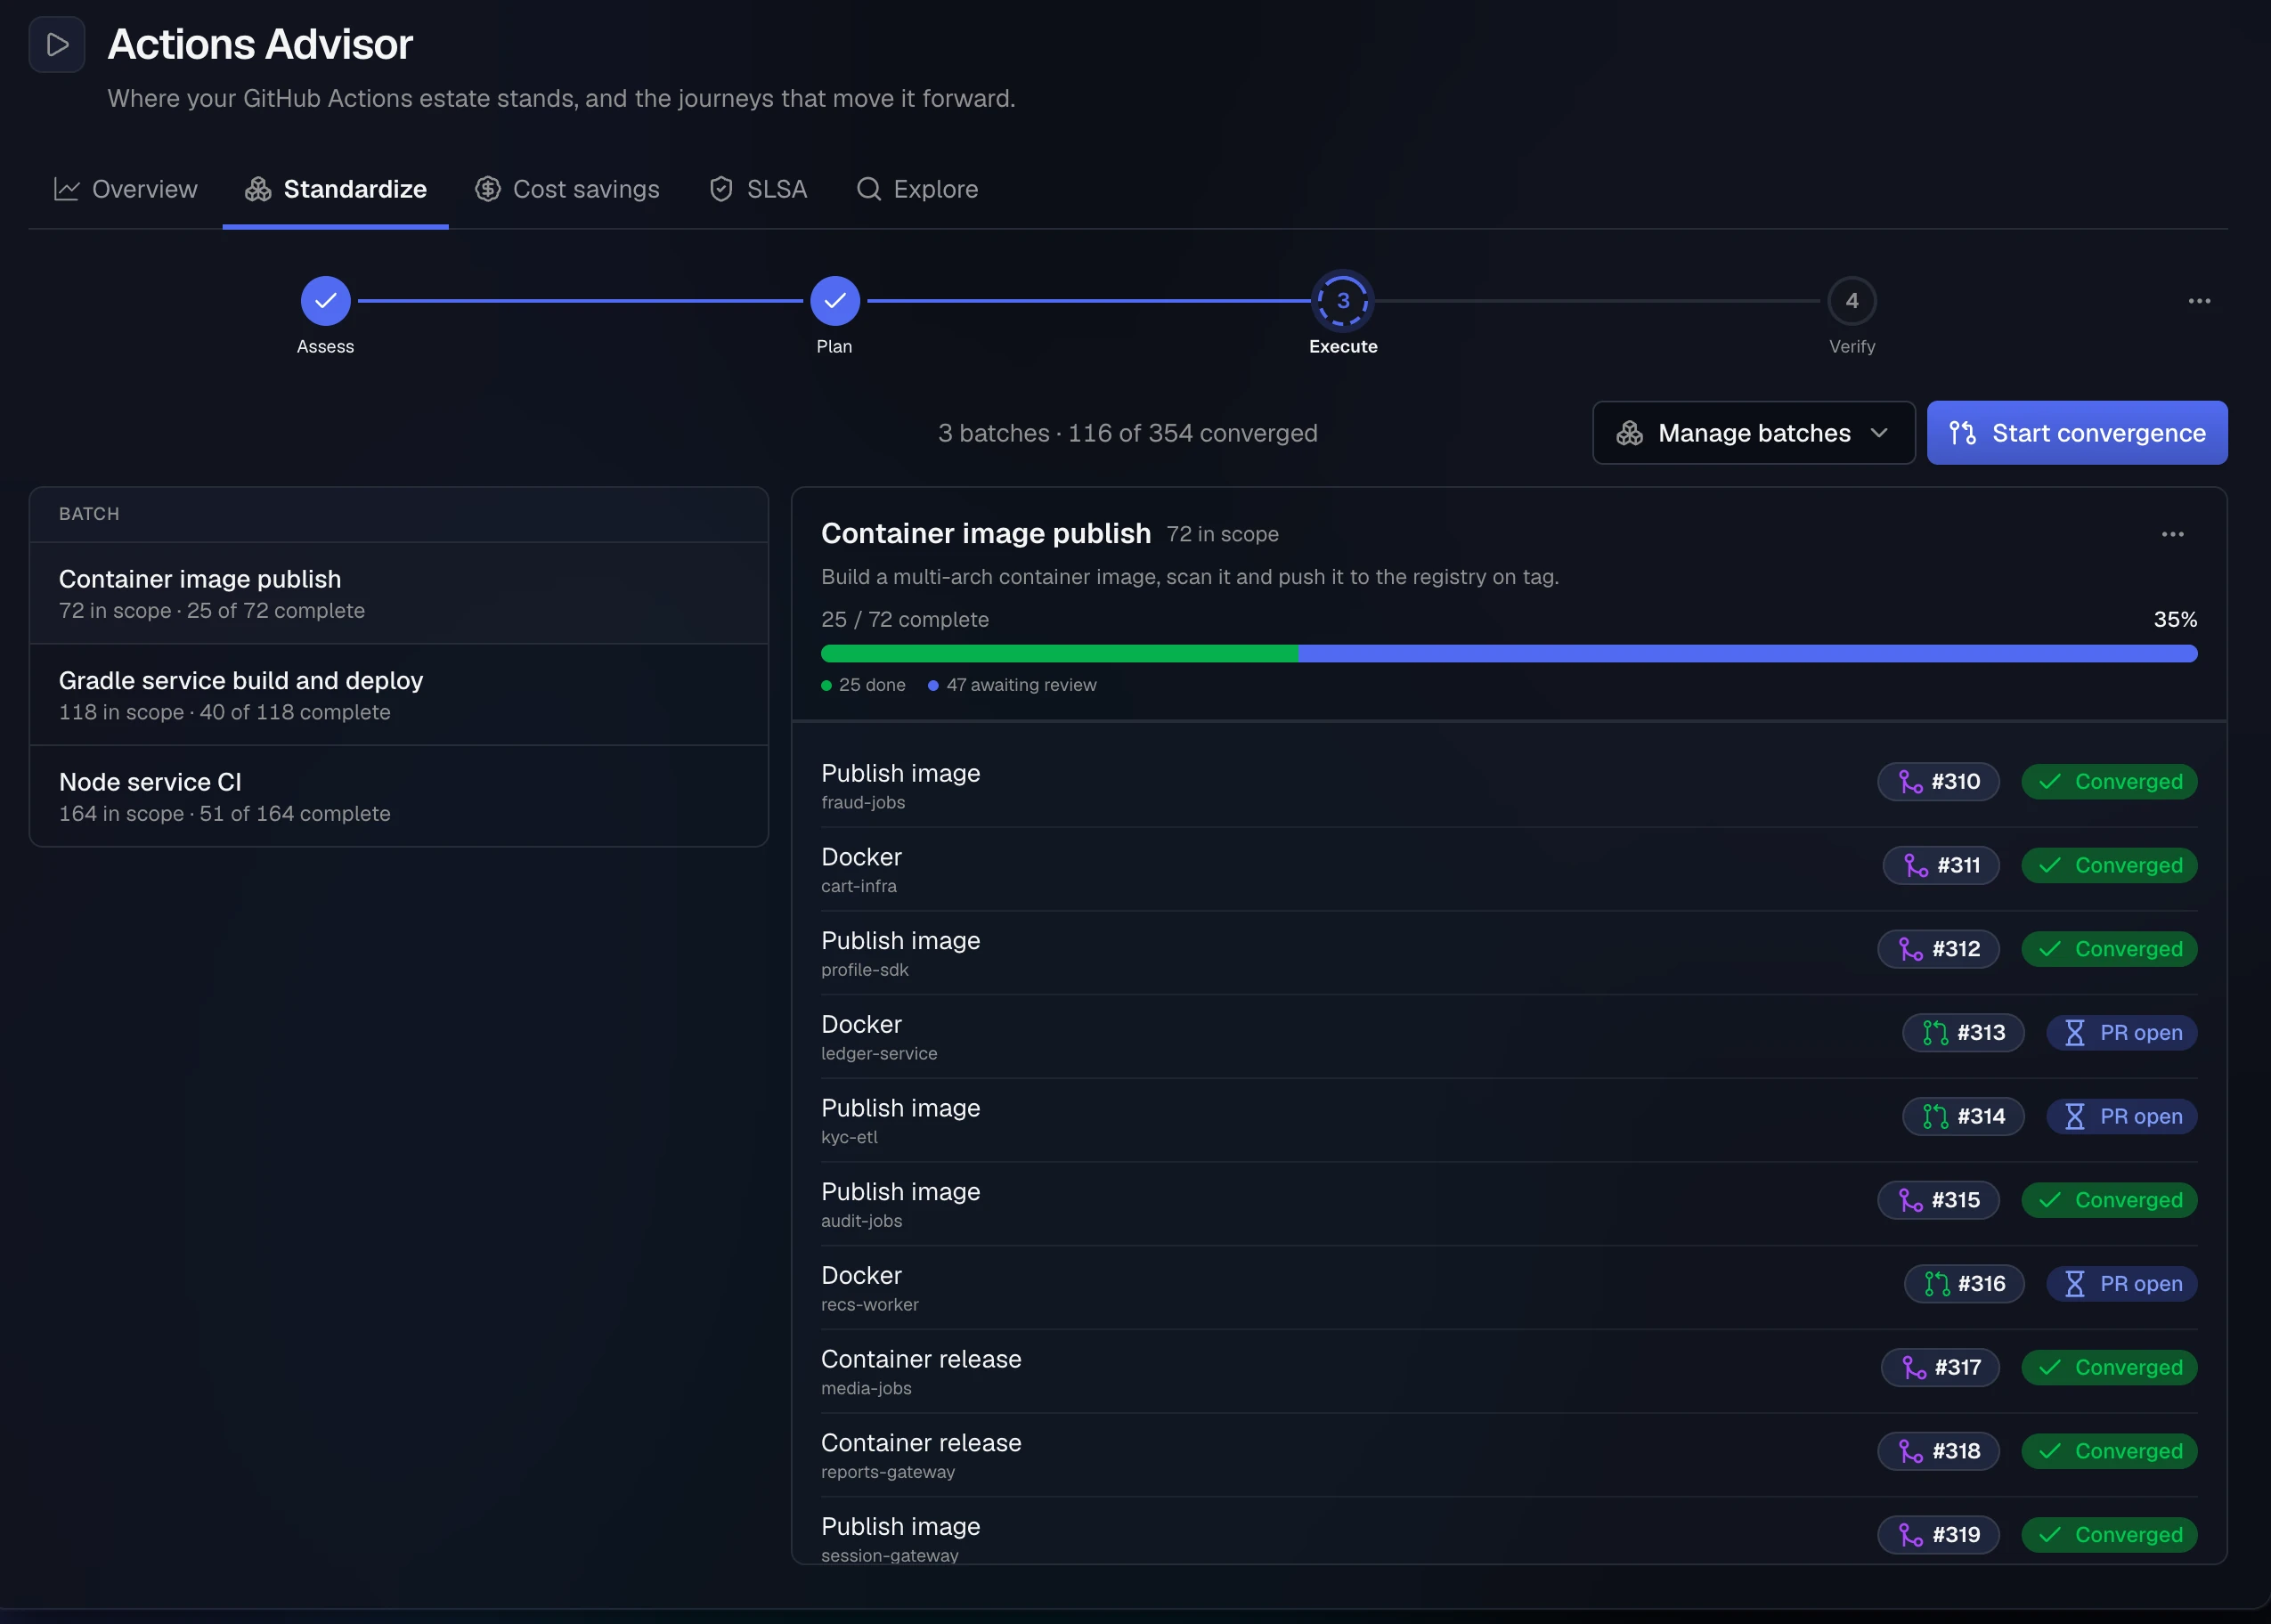Open the SLSA tab
The height and width of the screenshot is (1624, 2271).
click(758, 189)
